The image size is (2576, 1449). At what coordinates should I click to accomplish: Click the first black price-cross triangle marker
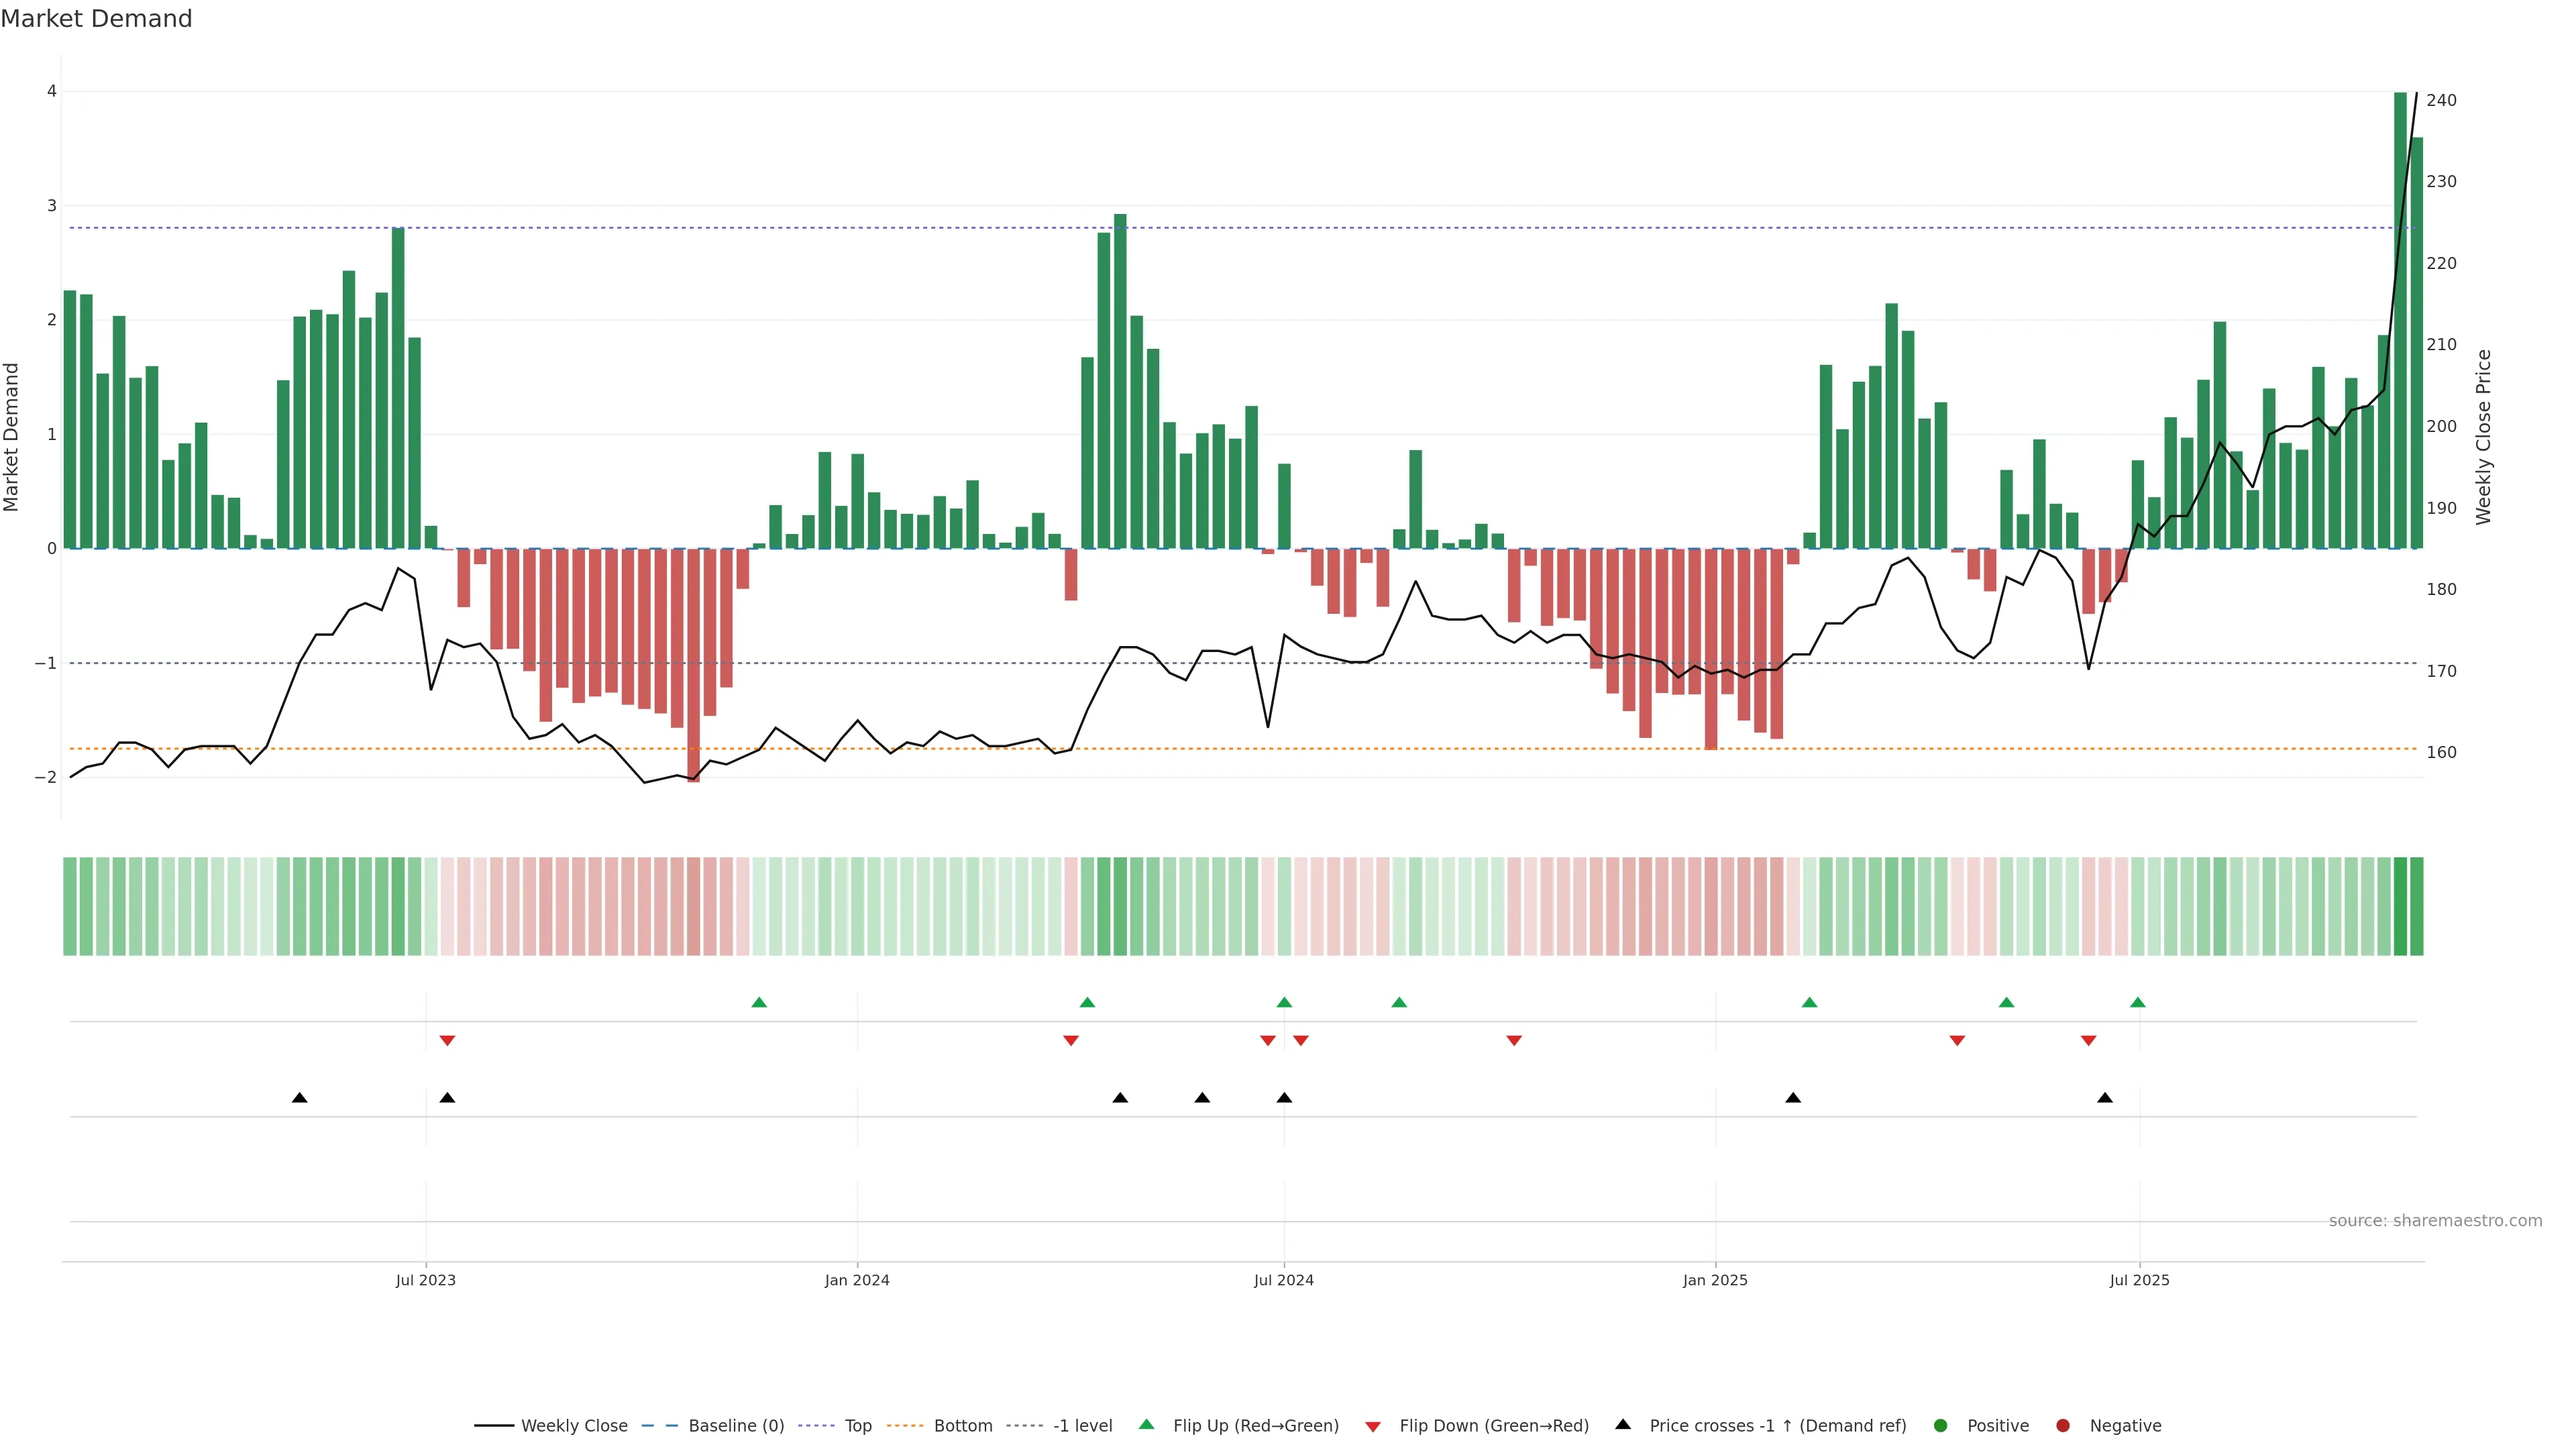coord(299,1098)
